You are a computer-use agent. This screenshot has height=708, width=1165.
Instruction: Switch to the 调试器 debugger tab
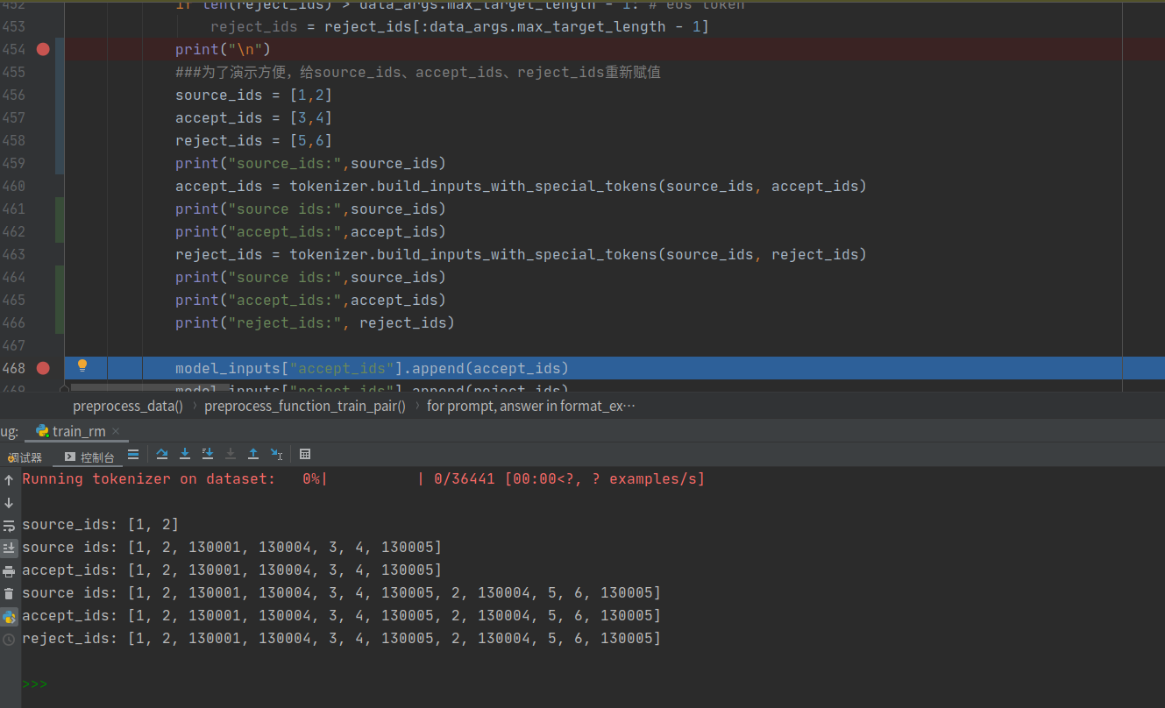pos(25,457)
